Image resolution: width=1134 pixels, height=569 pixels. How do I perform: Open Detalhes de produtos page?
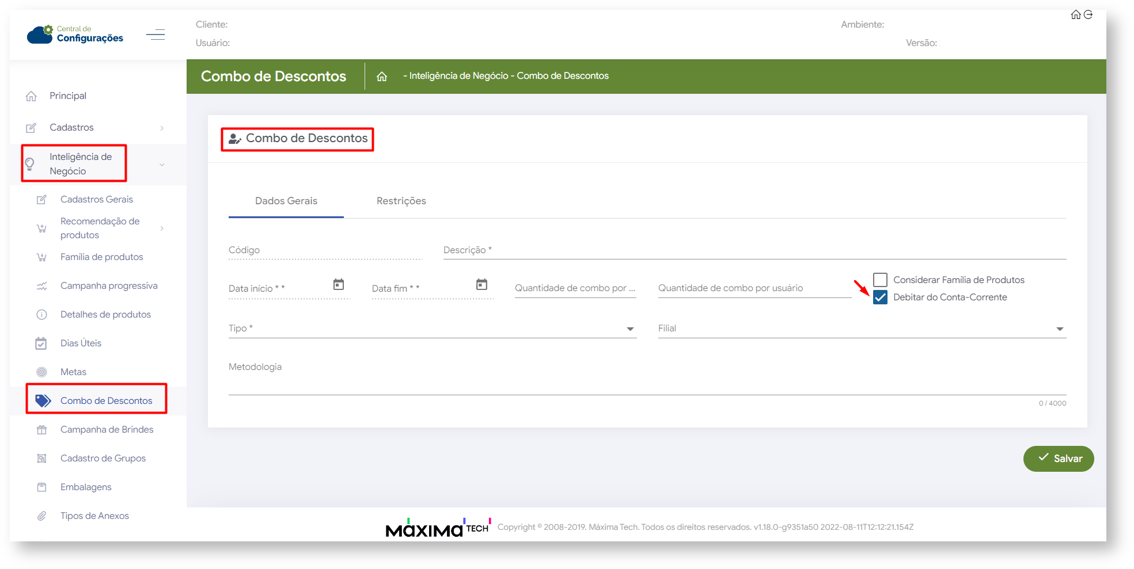[105, 315]
